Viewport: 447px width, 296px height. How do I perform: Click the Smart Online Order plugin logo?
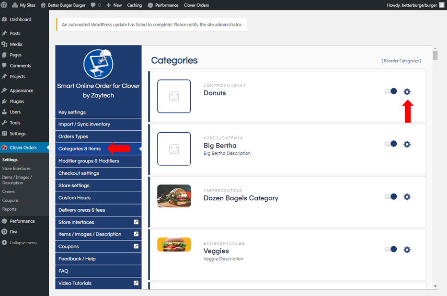(98, 64)
